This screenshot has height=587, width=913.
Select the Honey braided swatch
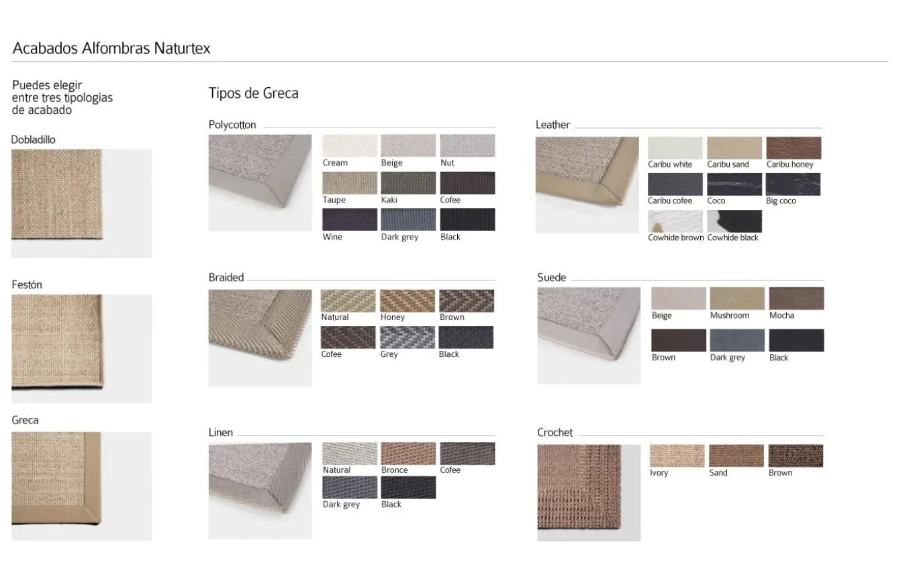point(407,301)
